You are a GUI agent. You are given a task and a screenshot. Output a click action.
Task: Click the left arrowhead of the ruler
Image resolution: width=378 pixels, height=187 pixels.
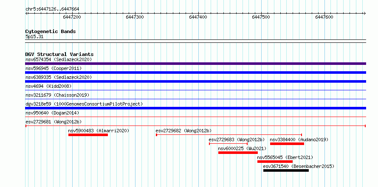tap(26, 13)
